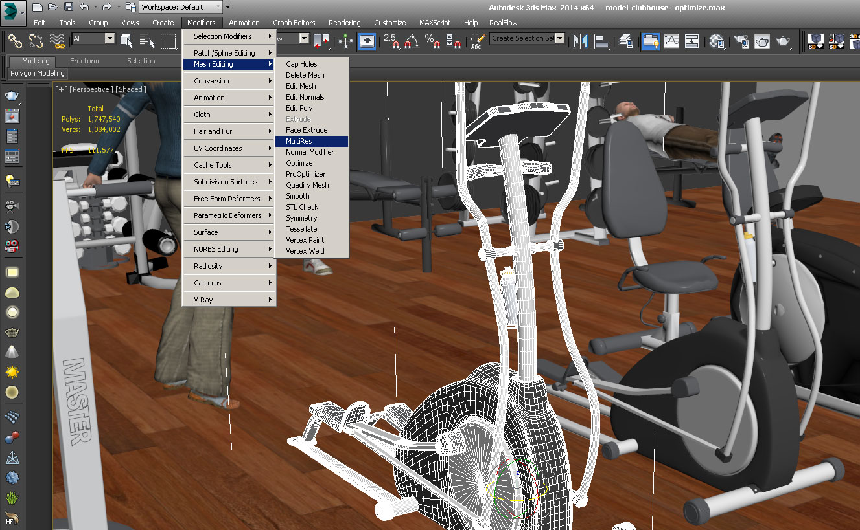Open the Material Editor sphere icon

click(x=716, y=40)
